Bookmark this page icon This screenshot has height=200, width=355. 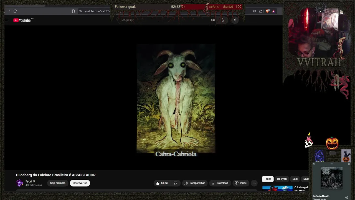[73, 11]
